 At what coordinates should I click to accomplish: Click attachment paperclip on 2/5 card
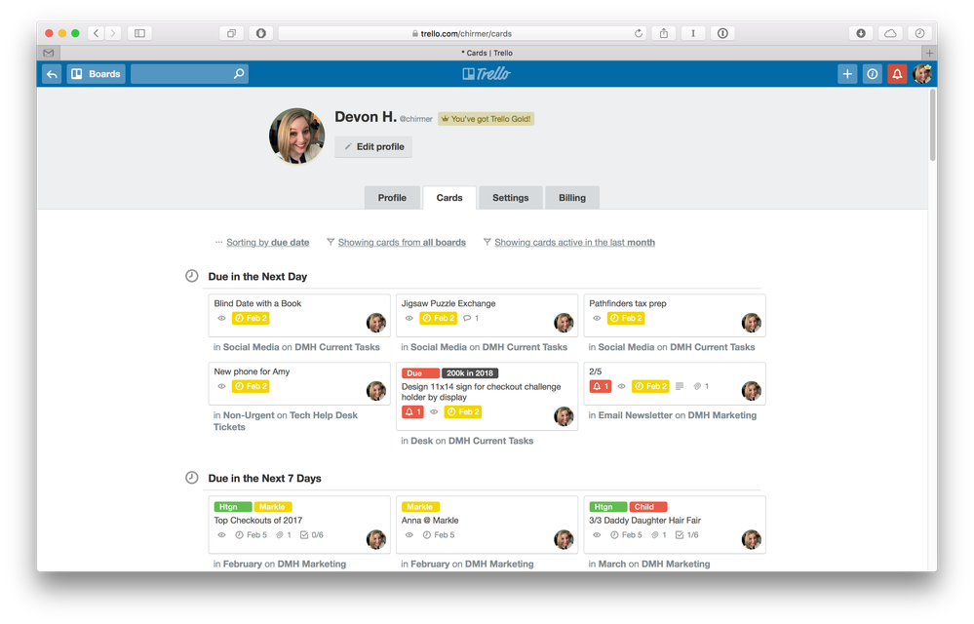[x=697, y=387]
